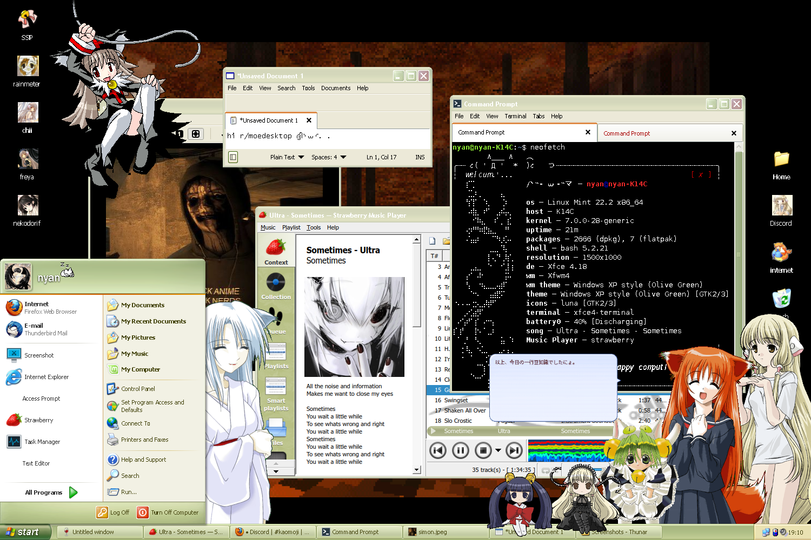811x540 pixels.
Task: Open Firefox Web Browser from Start menu
Action: [50, 308]
